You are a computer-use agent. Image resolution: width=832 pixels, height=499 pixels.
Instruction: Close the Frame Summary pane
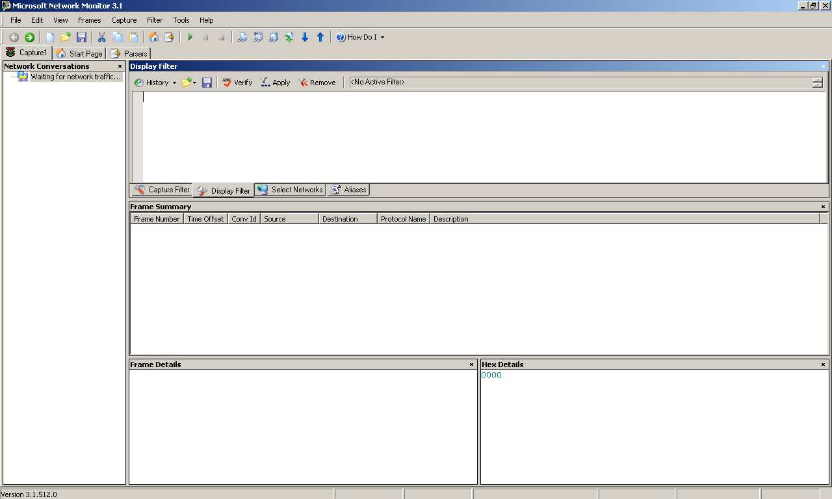tap(823, 207)
